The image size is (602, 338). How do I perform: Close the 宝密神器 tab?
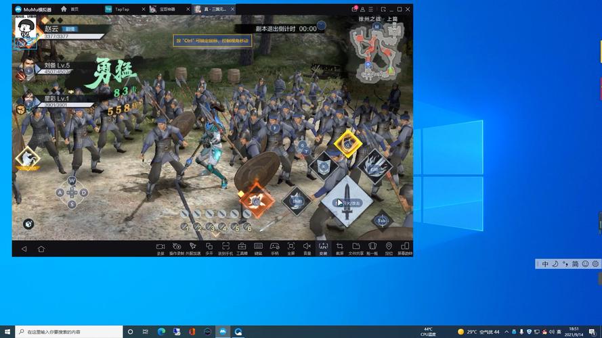188,9
